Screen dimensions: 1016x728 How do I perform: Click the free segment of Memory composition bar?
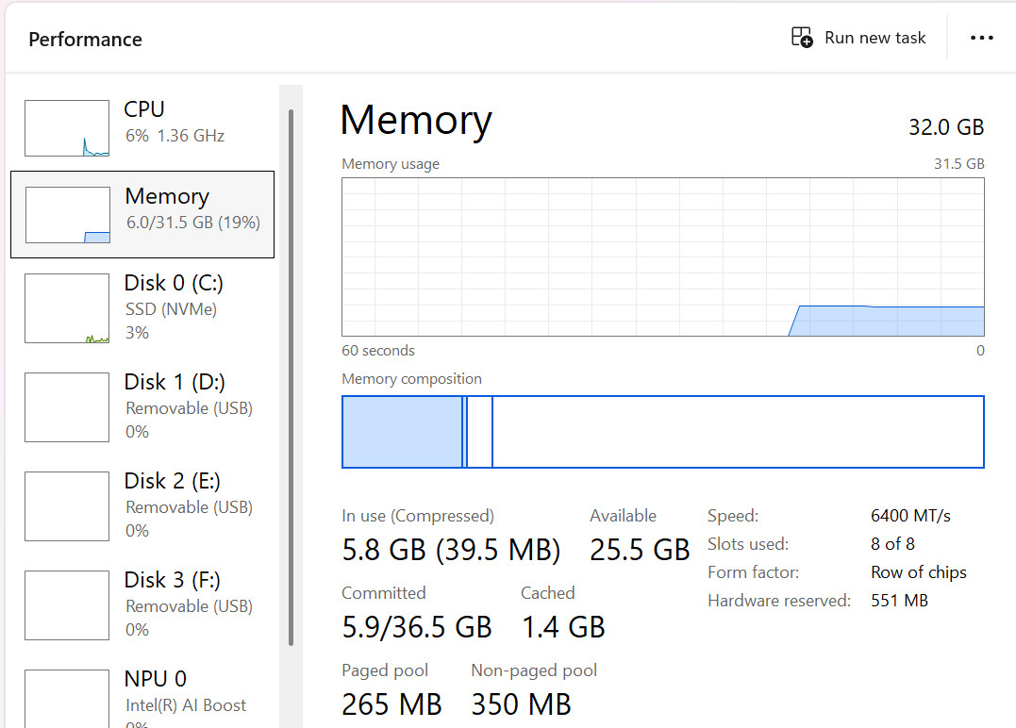click(738, 432)
